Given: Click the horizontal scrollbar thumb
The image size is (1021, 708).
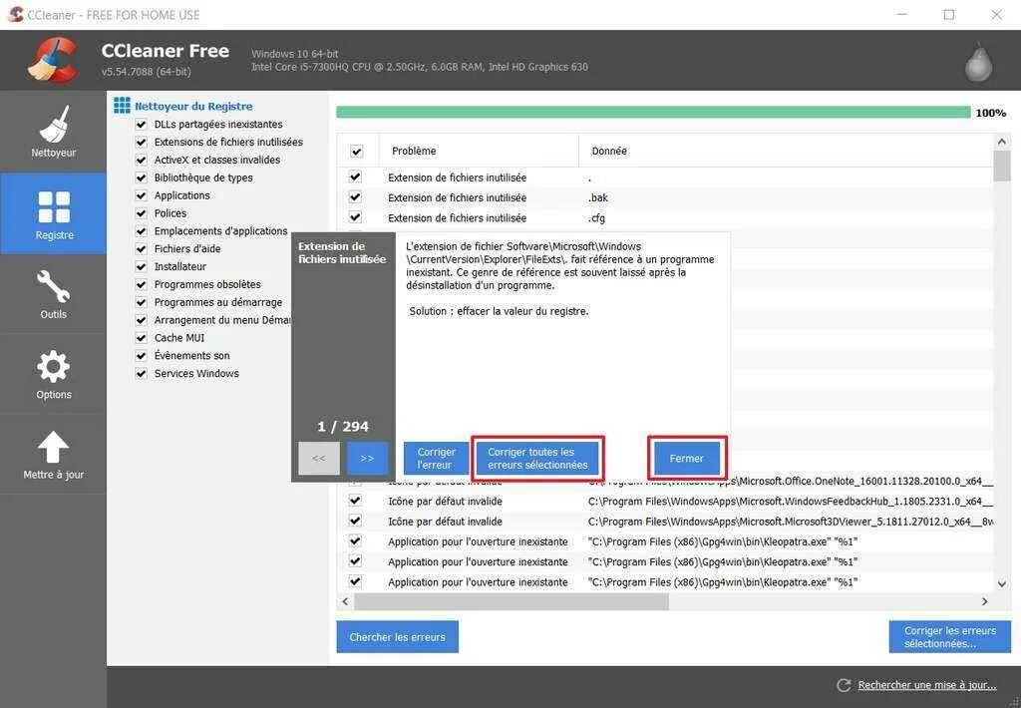Looking at the screenshot, I should 511,602.
